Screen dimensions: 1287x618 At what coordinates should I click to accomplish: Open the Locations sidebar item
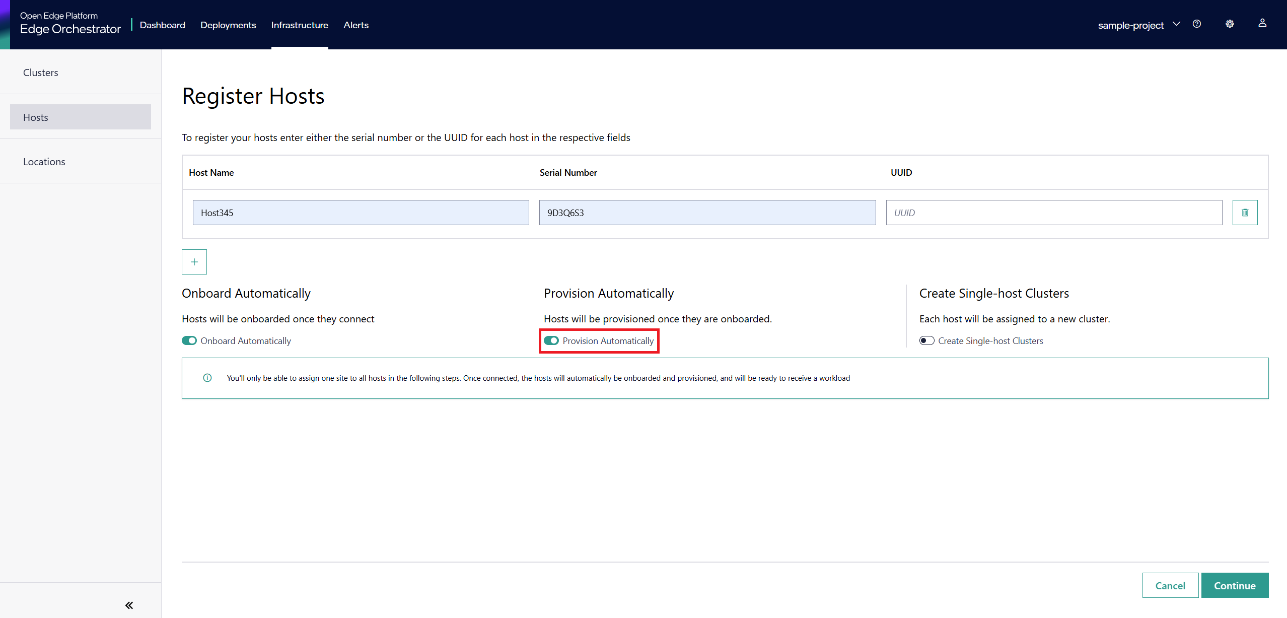point(44,161)
